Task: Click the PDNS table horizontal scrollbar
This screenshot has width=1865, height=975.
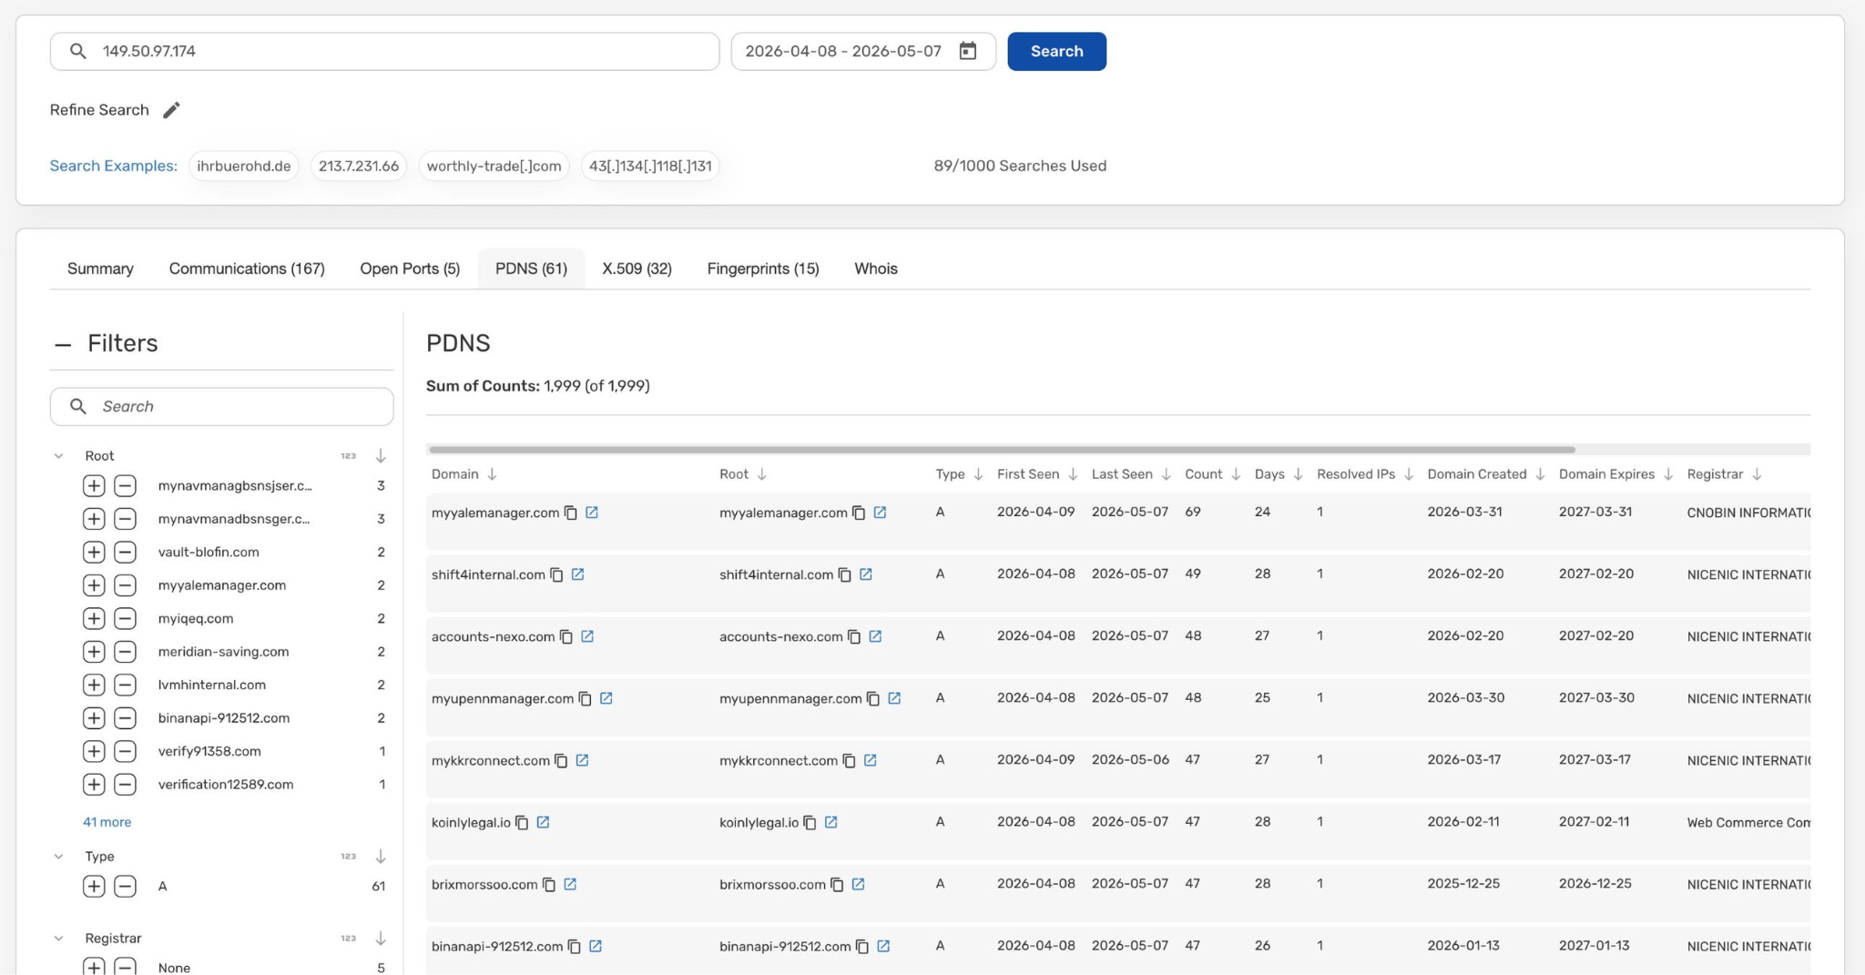Action: pos(1002,450)
